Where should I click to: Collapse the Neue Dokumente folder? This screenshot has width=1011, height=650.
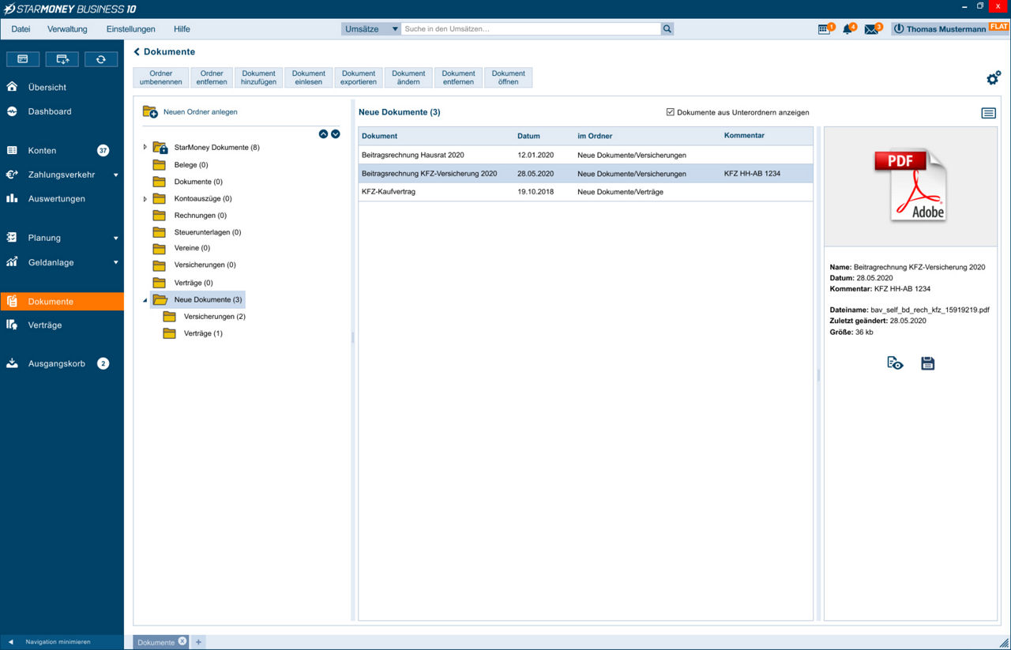[x=145, y=300]
